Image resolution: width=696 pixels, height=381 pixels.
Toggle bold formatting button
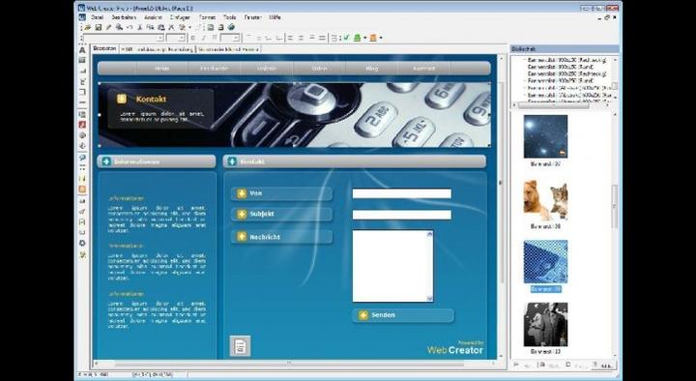point(193,38)
